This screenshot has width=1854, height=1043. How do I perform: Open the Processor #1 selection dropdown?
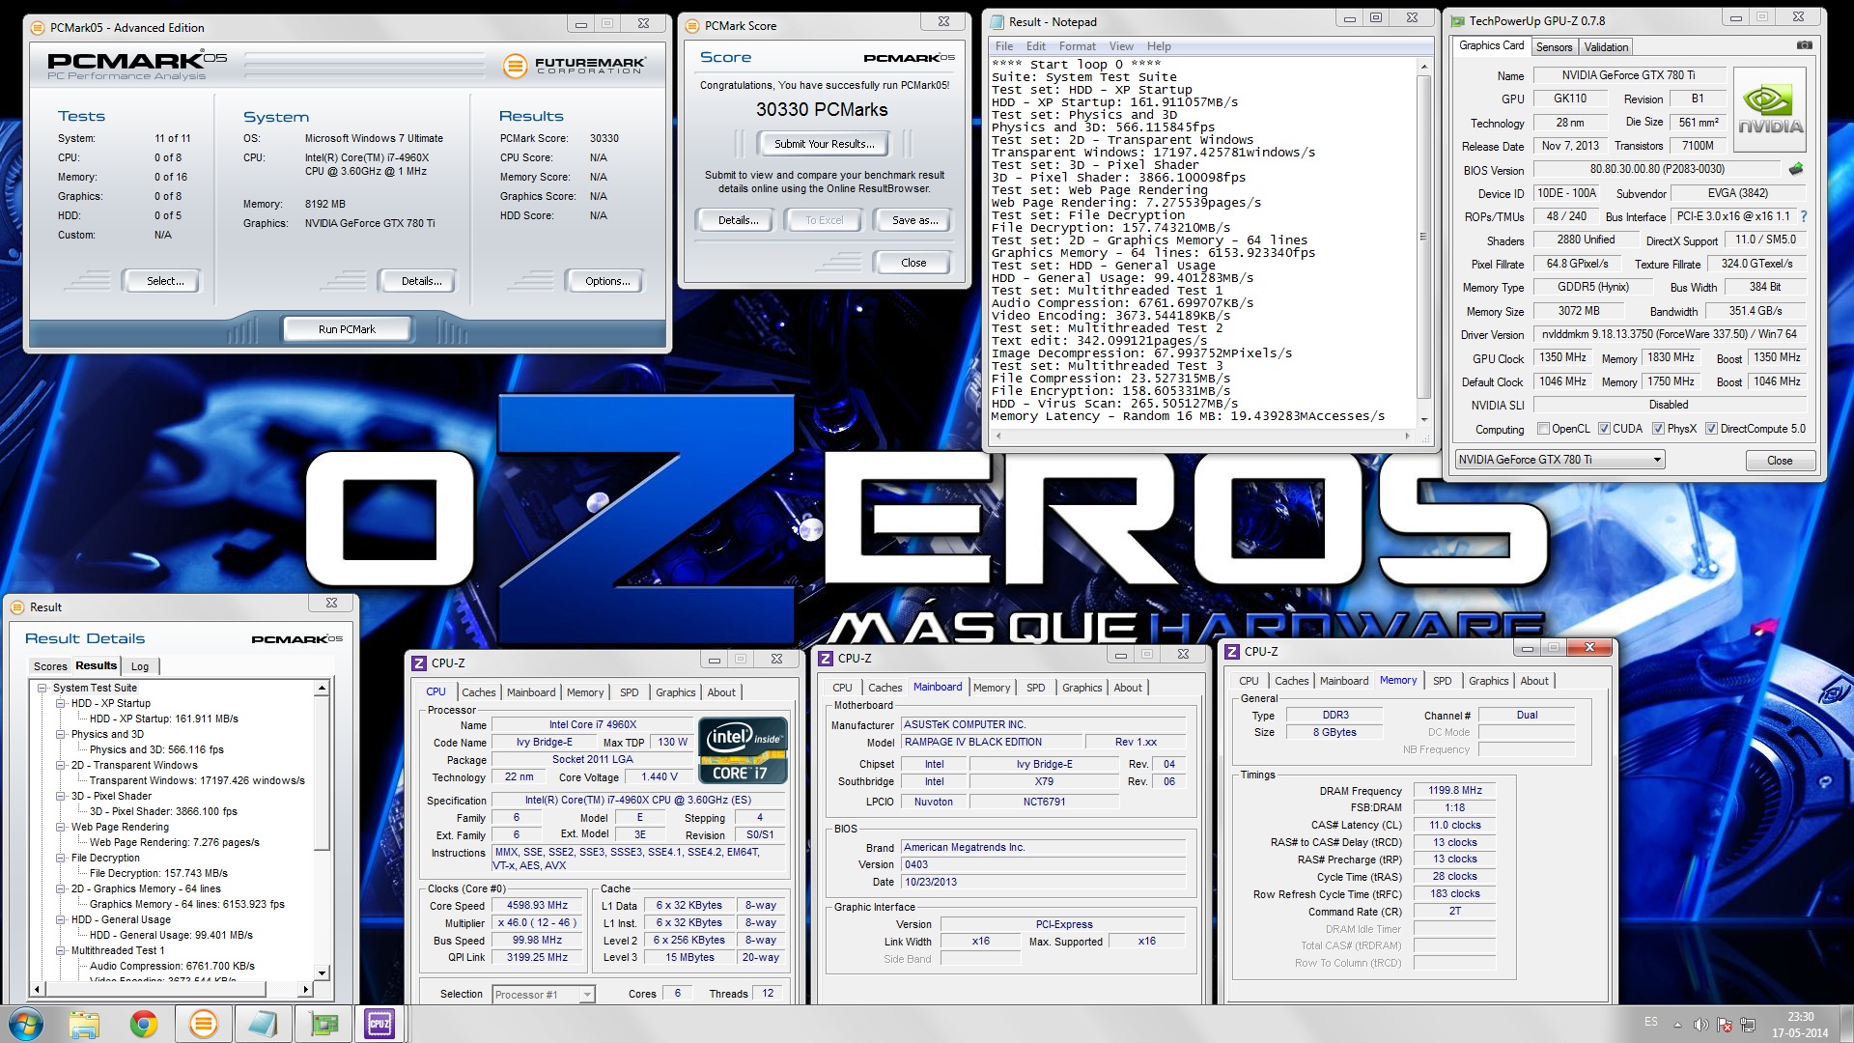pyautogui.click(x=586, y=994)
